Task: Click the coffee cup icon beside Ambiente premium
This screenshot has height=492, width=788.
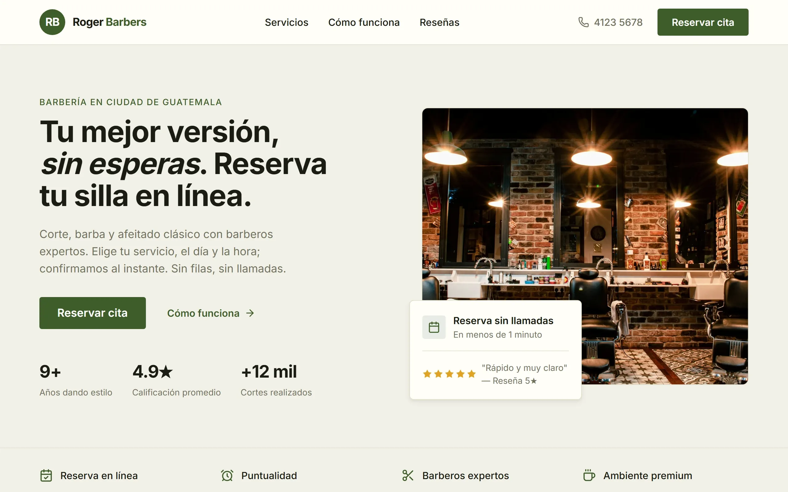Action: point(589,475)
